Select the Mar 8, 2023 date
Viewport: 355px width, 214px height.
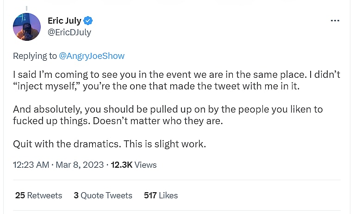80,165
